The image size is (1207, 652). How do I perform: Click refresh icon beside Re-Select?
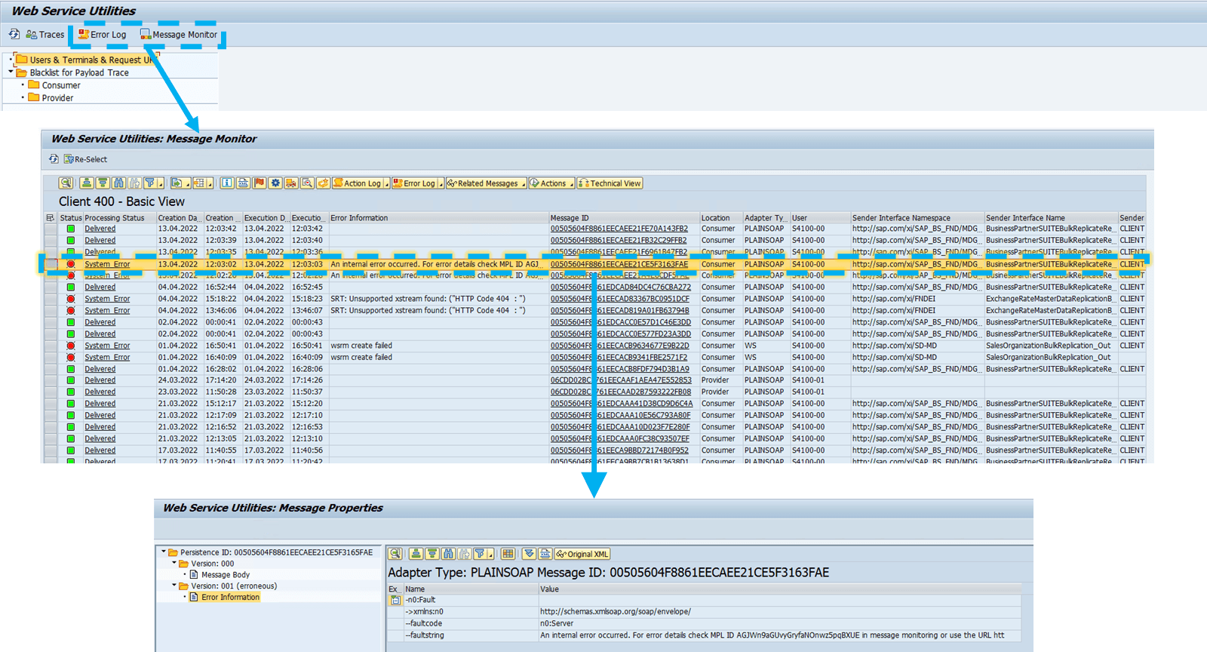point(54,159)
